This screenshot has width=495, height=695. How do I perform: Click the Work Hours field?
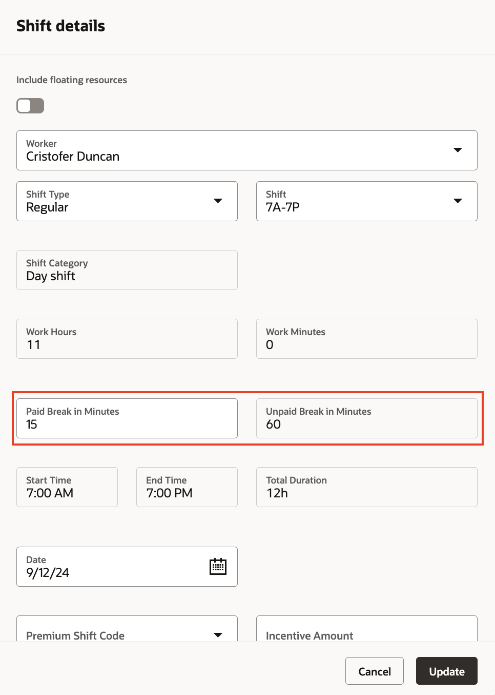point(127,339)
